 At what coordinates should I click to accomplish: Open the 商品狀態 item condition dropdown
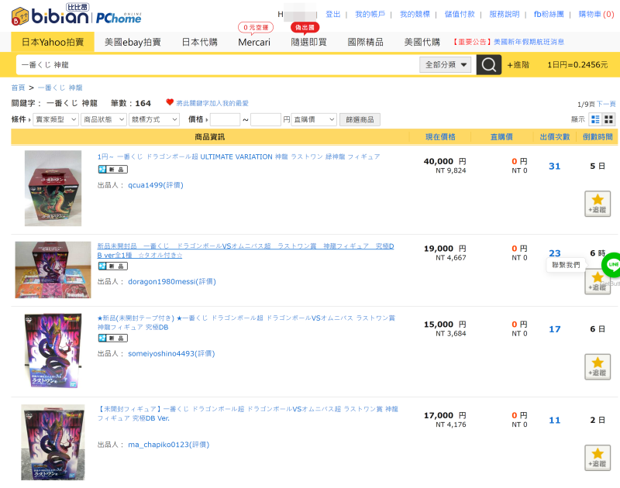103,120
